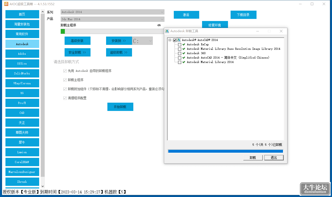The image size is (332, 197).
Task: Click the 安装到 >> button
Action: [119, 41]
